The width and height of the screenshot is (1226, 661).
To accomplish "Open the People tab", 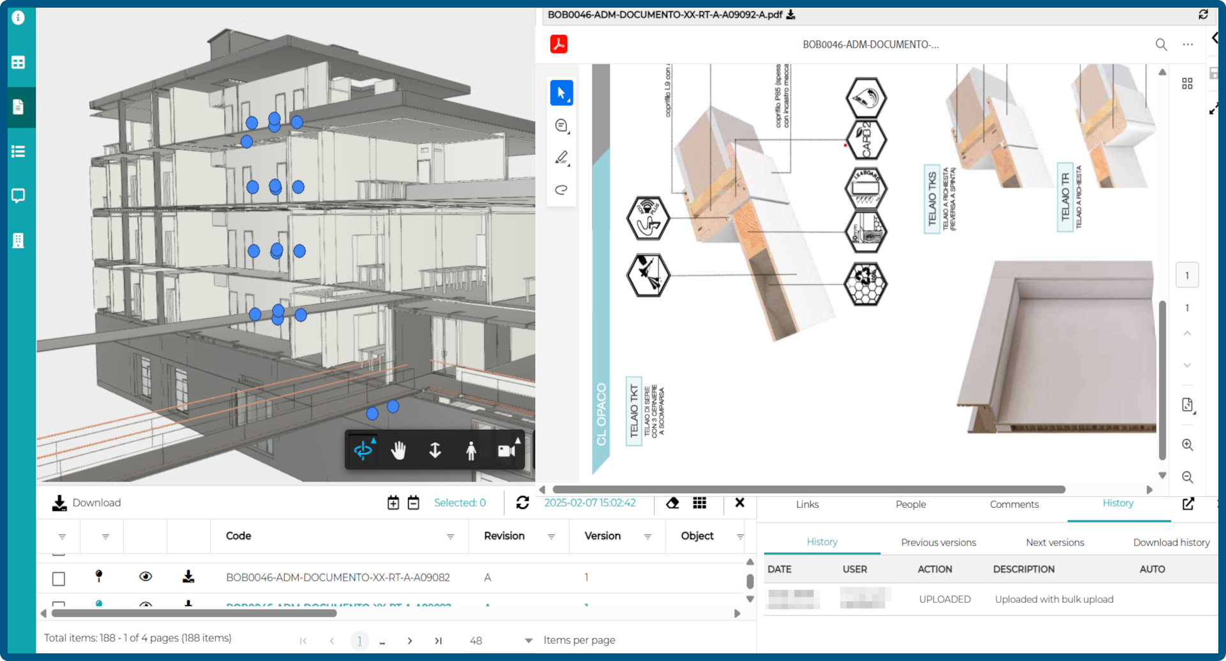I will tap(911, 505).
